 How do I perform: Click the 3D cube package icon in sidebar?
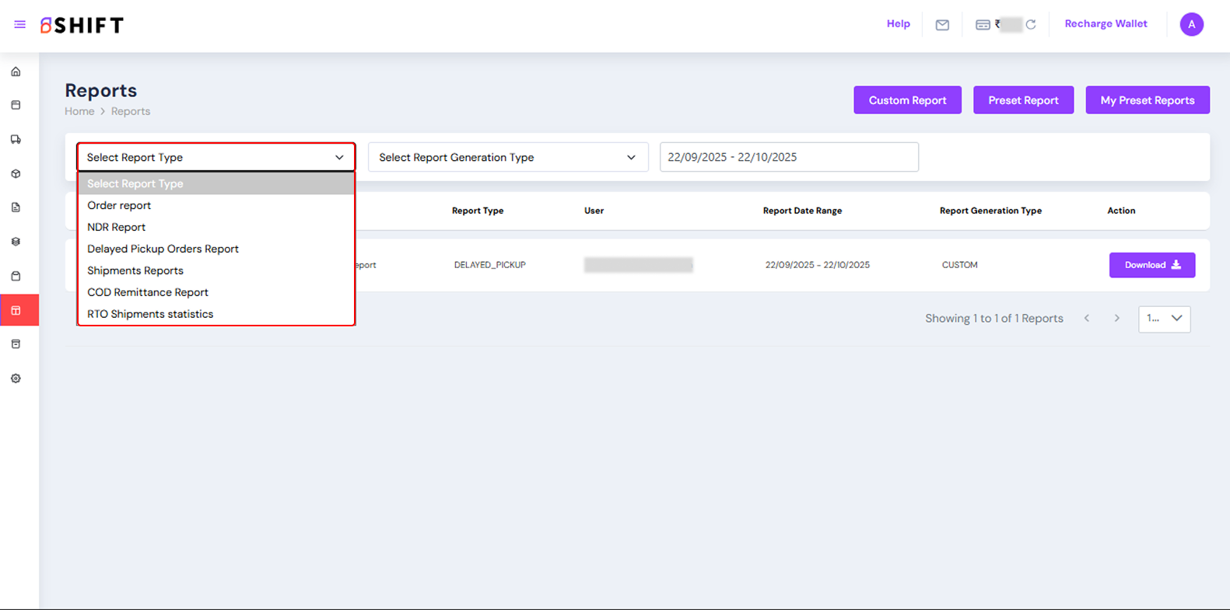pos(16,174)
